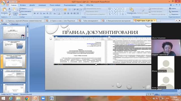Align text right

[x=71, y=13]
